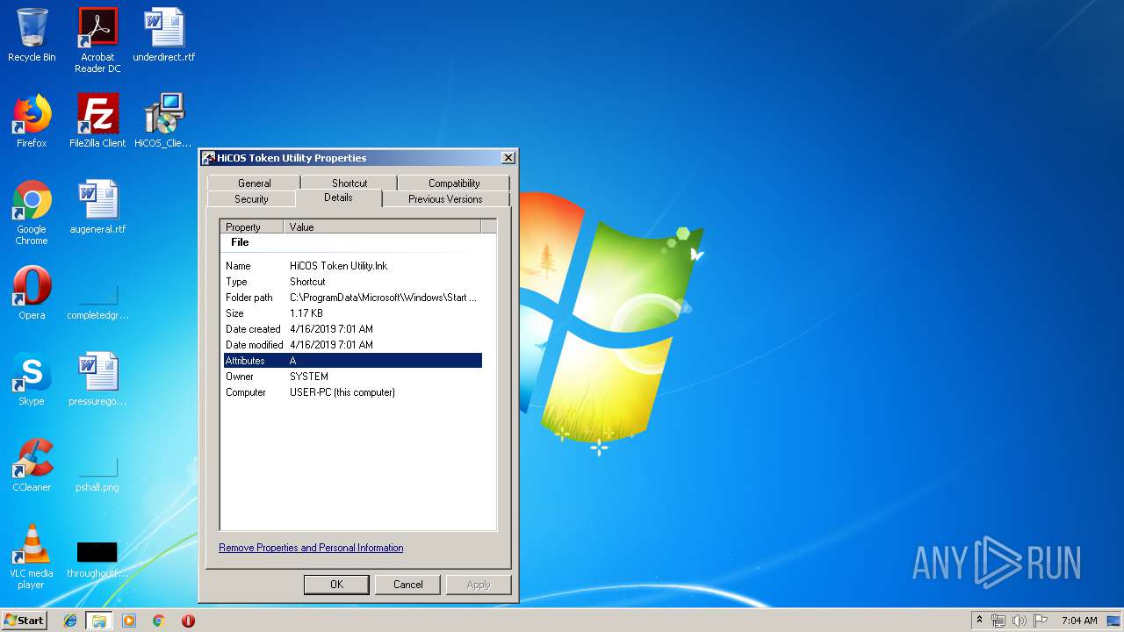1124x632 pixels.
Task: Switch to the Shortcut tab
Action: (349, 183)
